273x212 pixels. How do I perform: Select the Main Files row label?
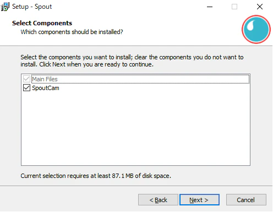(45, 79)
